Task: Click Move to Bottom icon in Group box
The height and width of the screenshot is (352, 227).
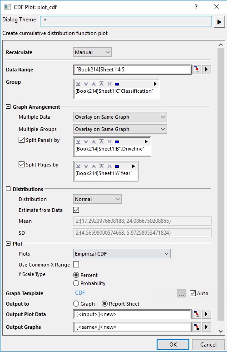Action: [78, 84]
